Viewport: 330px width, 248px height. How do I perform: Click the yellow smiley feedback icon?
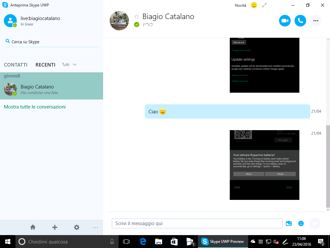tap(254, 5)
